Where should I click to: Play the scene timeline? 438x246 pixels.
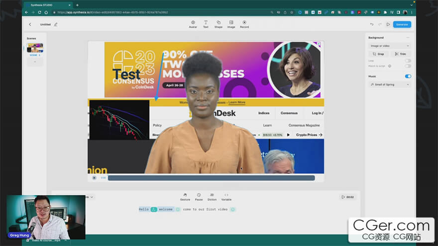click(x=94, y=178)
